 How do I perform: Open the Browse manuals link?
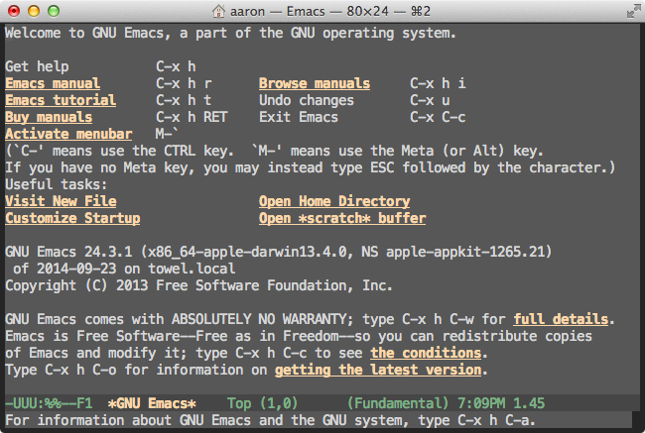pyautogui.click(x=315, y=83)
